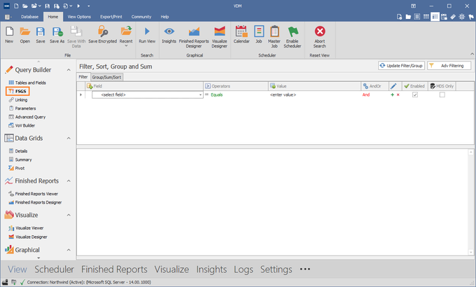Open the Summary data grid
Viewport: 476px width, 287px height.
pos(20,160)
